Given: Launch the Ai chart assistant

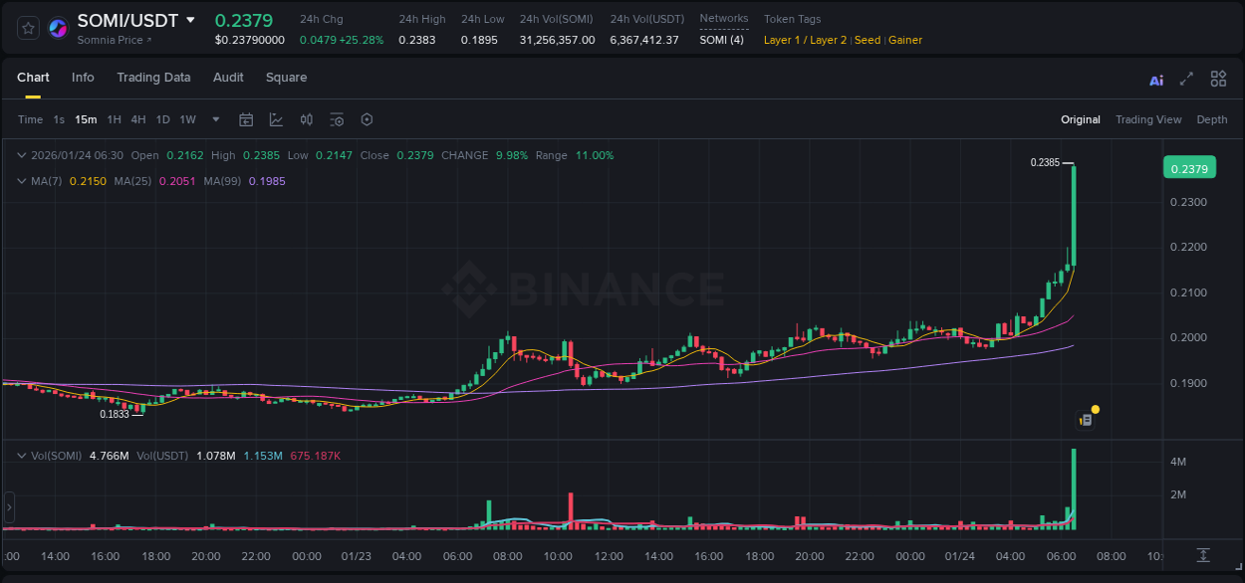Looking at the screenshot, I should coord(1155,78).
